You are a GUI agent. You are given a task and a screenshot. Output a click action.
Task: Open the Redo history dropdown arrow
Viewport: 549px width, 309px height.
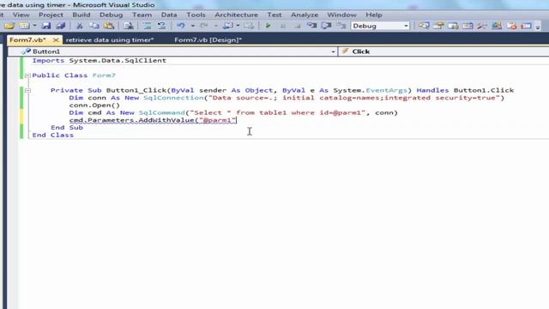click(x=215, y=26)
